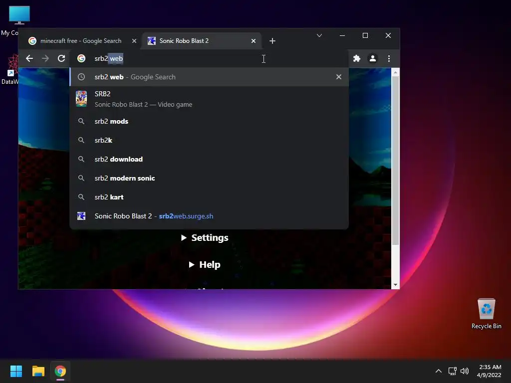Screen dimensions: 511x383
Task: Open network status in system tray
Action: (452, 371)
